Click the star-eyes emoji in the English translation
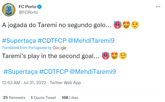Screen dimensions: 165x102 [114, 56]
